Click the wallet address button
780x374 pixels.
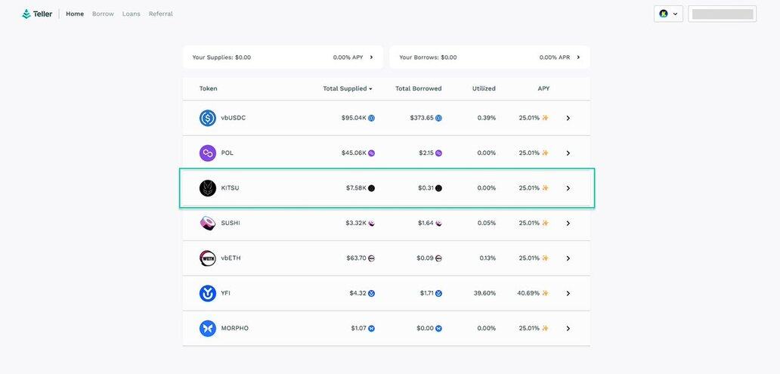click(722, 14)
